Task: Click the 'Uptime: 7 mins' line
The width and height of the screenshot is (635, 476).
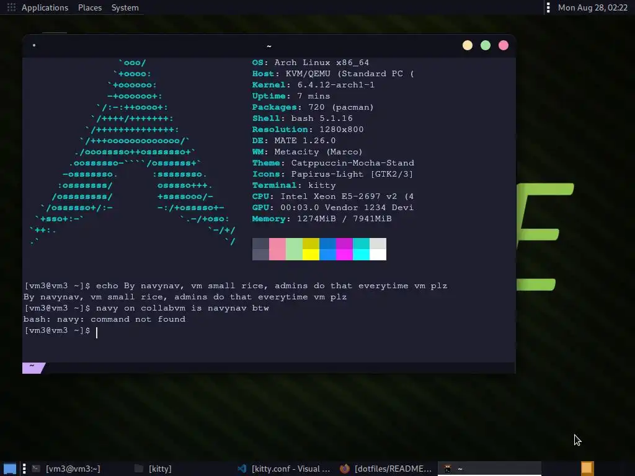Action: click(291, 96)
